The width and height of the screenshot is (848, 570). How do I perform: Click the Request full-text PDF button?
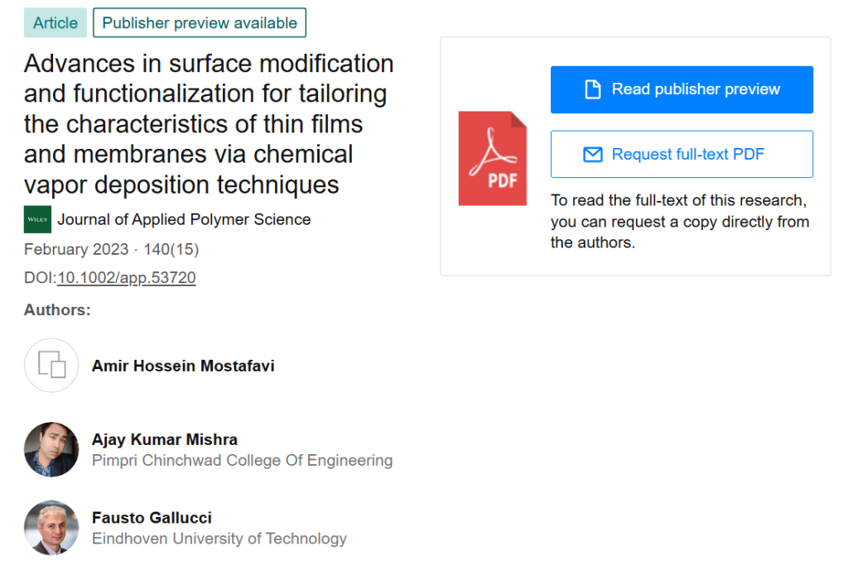[682, 154]
